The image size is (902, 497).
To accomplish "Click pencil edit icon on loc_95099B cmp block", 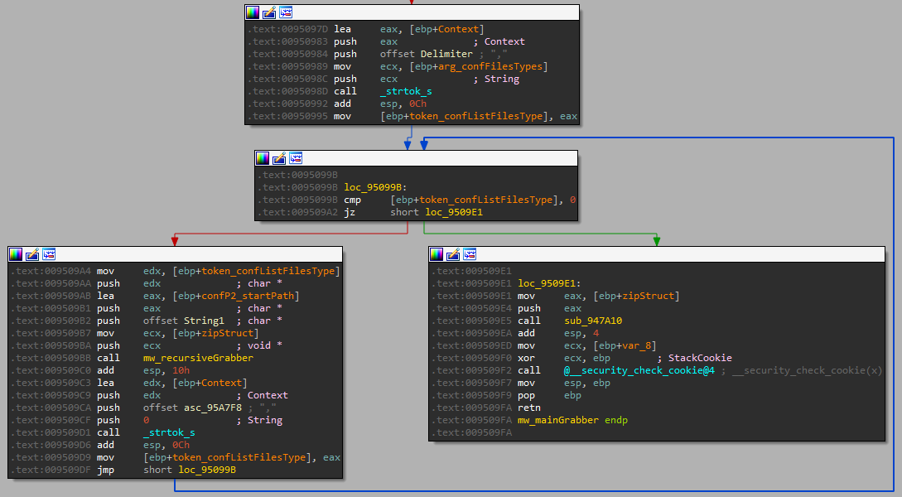I will coord(279,158).
